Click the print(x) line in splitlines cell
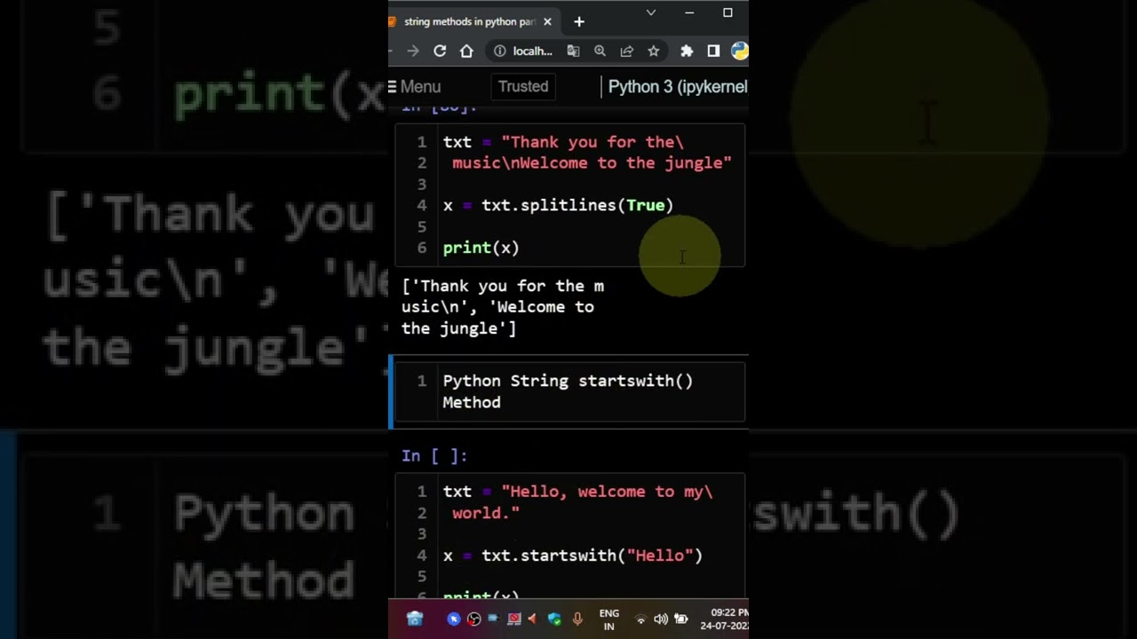1137x639 pixels. click(x=481, y=248)
